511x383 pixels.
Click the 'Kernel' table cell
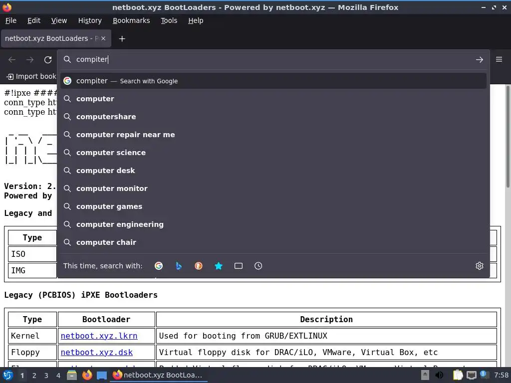click(32, 336)
